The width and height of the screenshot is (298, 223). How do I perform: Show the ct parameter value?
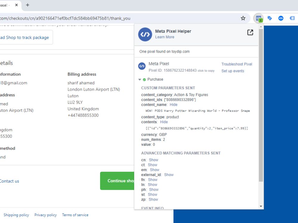(x=152, y=165)
